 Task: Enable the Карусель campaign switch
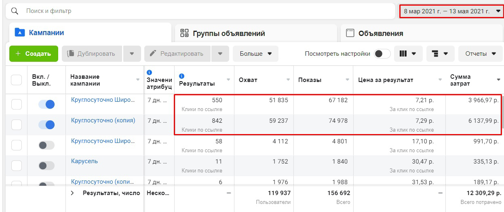click(46, 166)
